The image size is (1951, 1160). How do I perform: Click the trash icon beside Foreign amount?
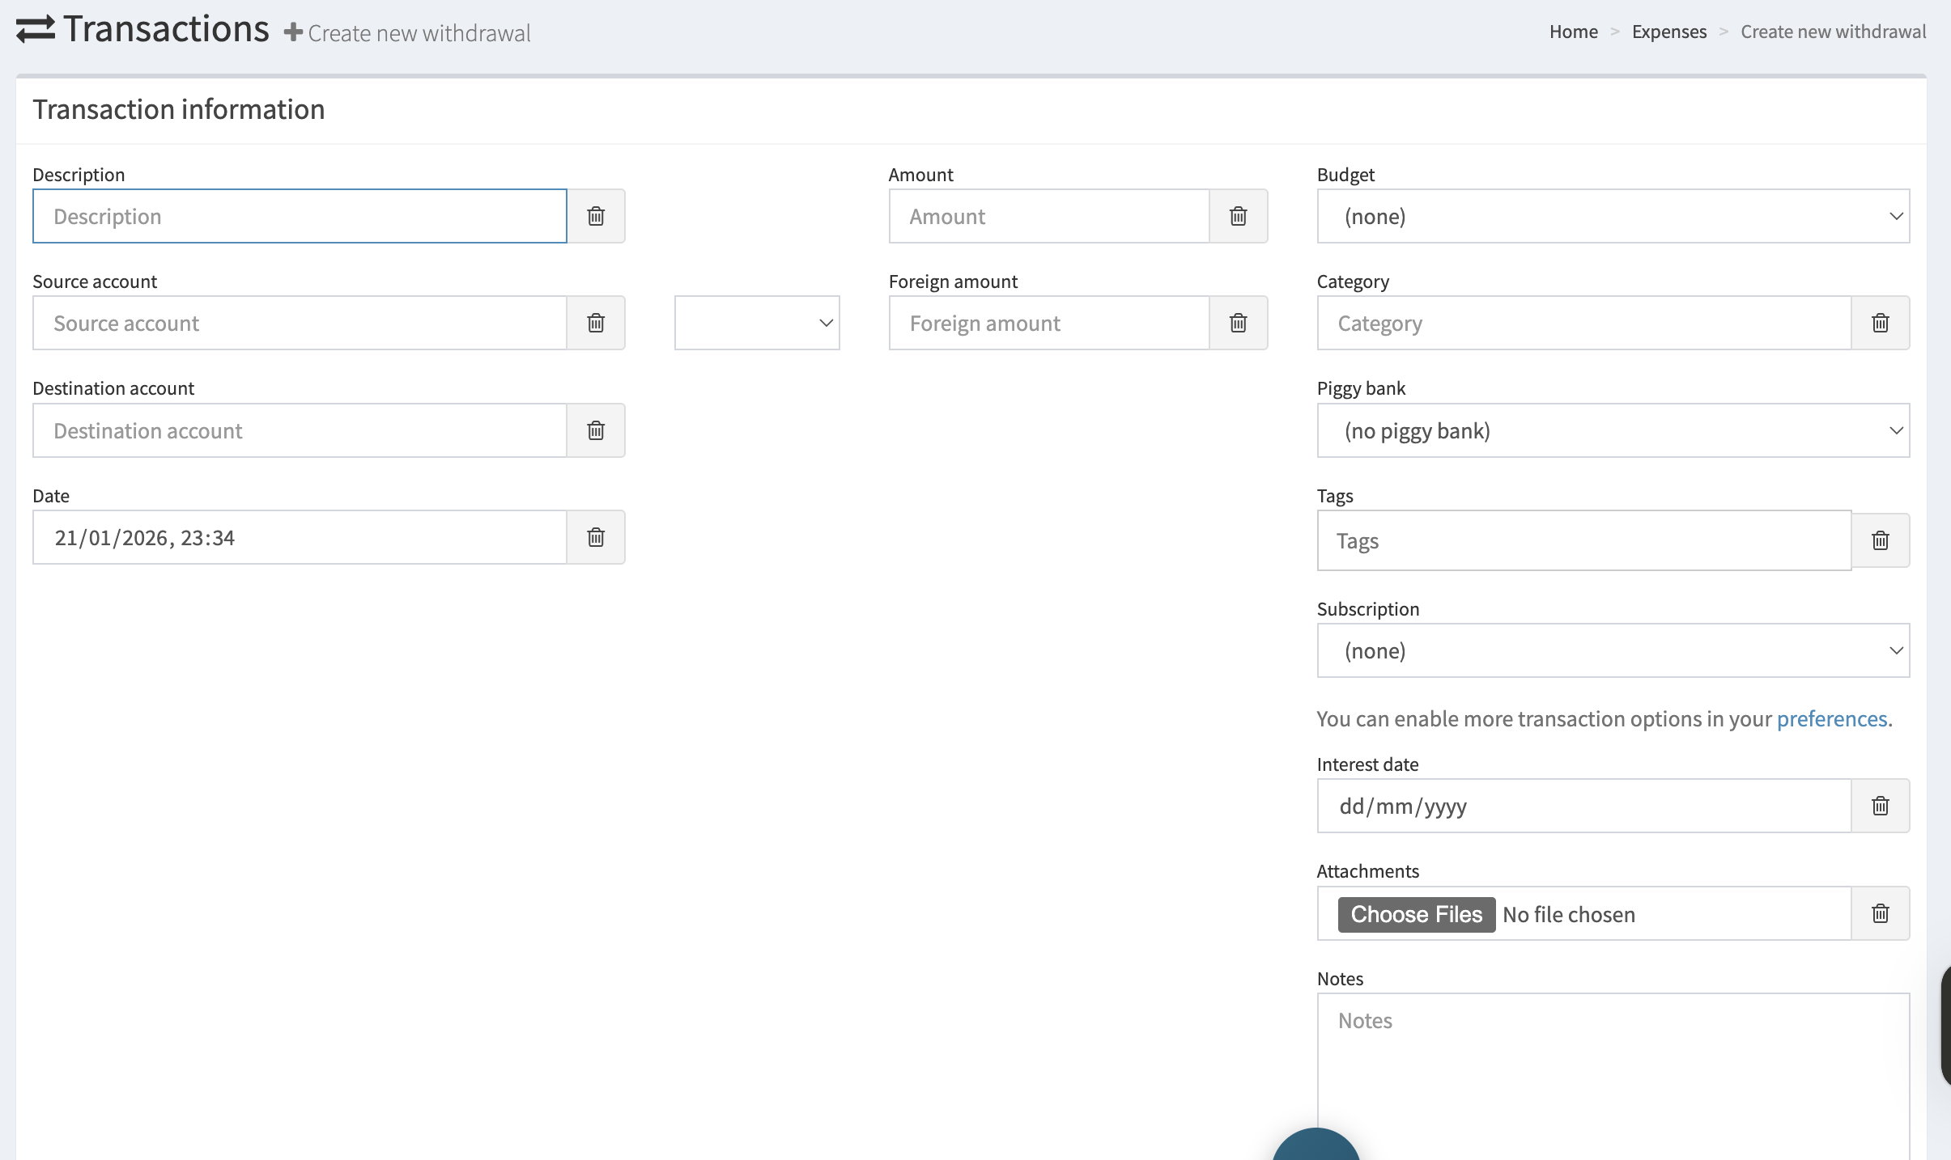(x=1237, y=322)
